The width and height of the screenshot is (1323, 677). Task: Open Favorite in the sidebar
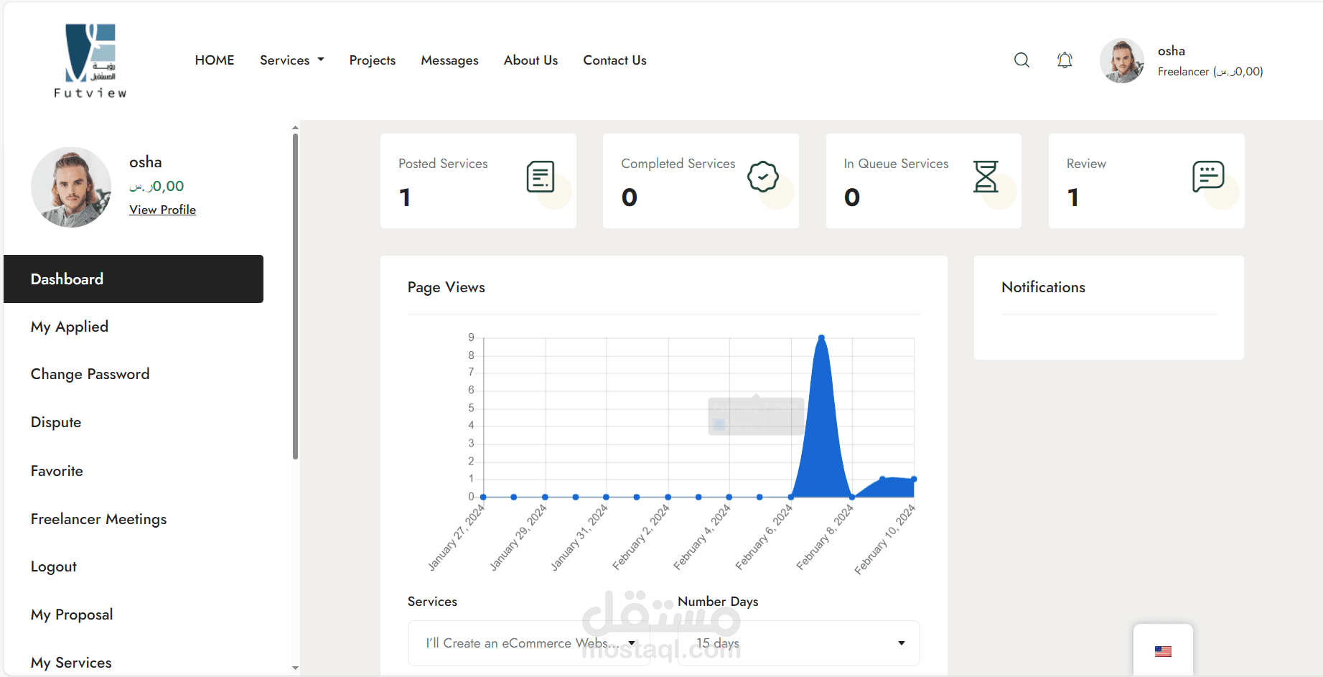tap(57, 471)
